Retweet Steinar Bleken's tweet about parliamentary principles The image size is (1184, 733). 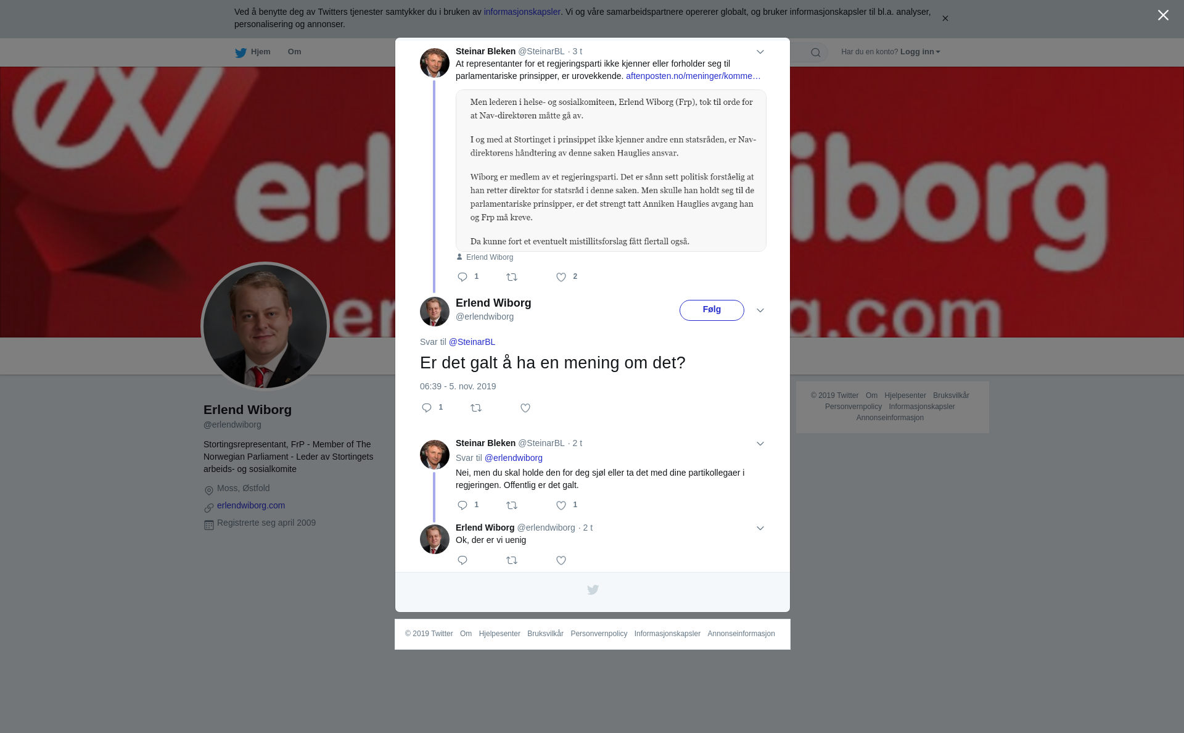512,277
